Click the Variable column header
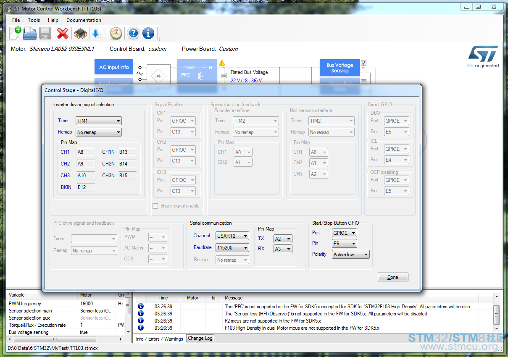The image size is (508, 357). pos(43,295)
